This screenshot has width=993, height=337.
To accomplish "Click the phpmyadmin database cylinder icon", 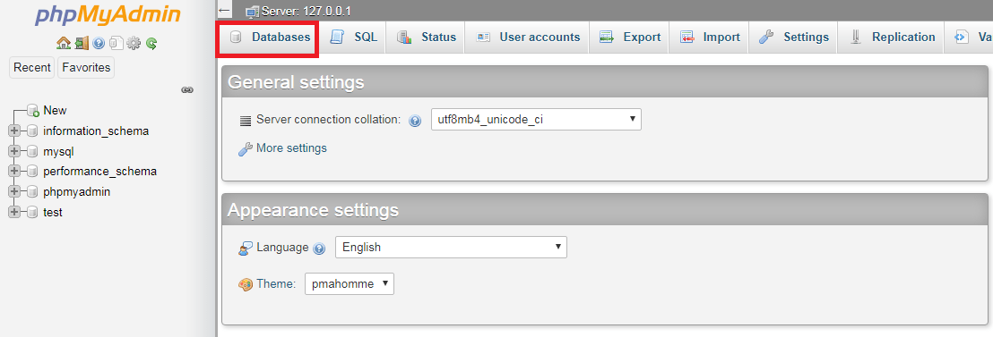I will coord(32,192).
